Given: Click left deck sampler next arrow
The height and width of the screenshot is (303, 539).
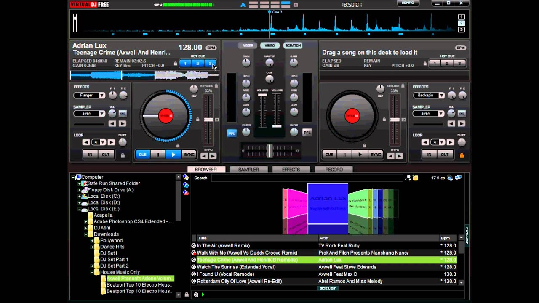Looking at the screenshot, I should click(x=122, y=124).
